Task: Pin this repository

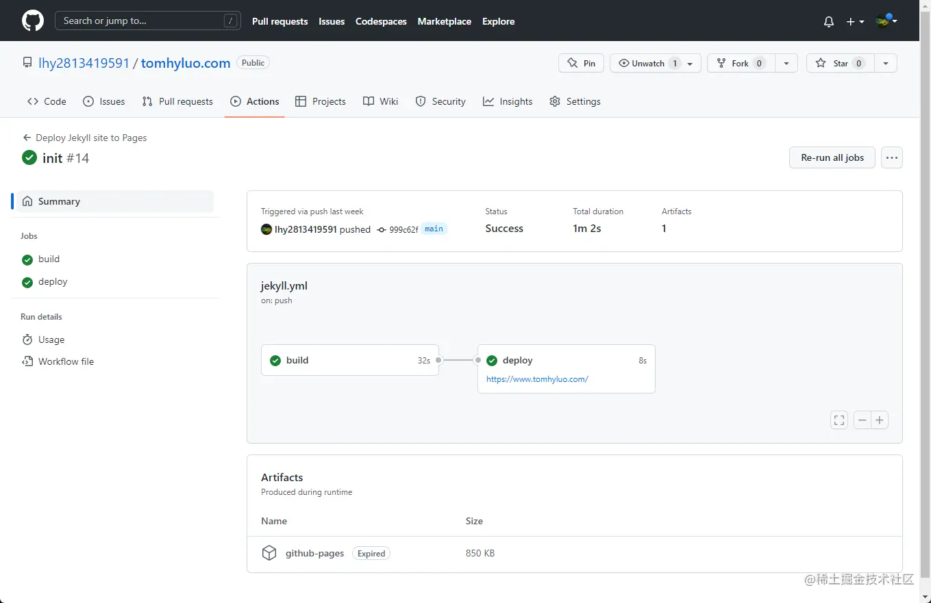Action: (582, 63)
